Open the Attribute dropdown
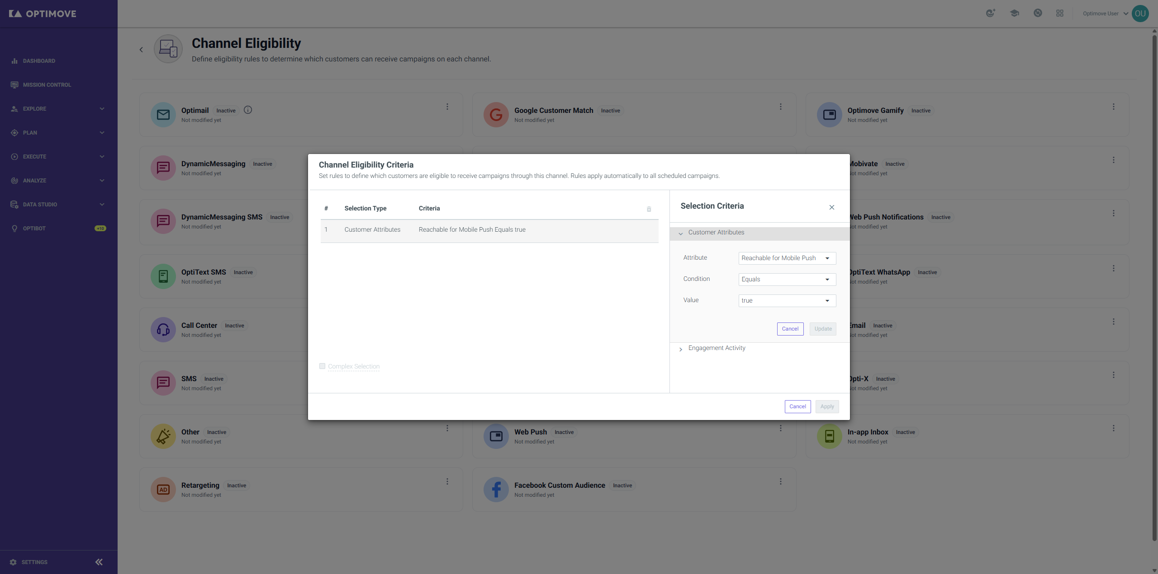 point(787,258)
